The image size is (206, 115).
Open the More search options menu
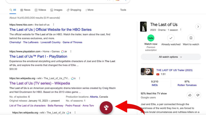click(x=90, y=10)
